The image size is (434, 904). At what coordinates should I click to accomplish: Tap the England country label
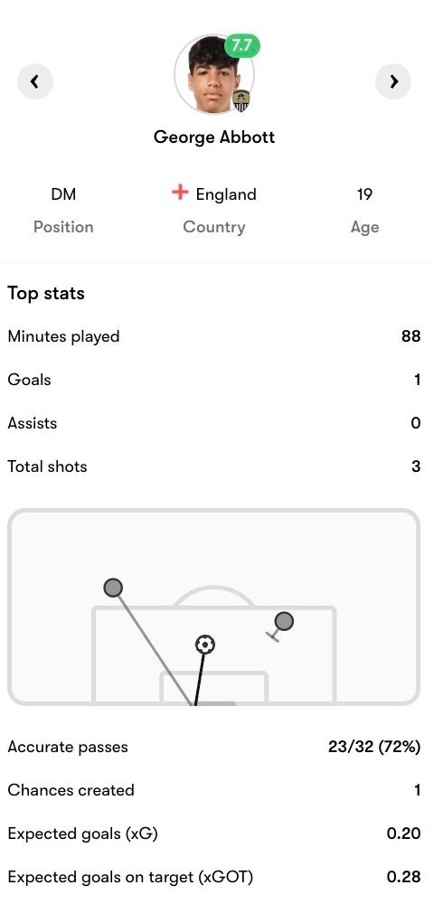coord(226,194)
